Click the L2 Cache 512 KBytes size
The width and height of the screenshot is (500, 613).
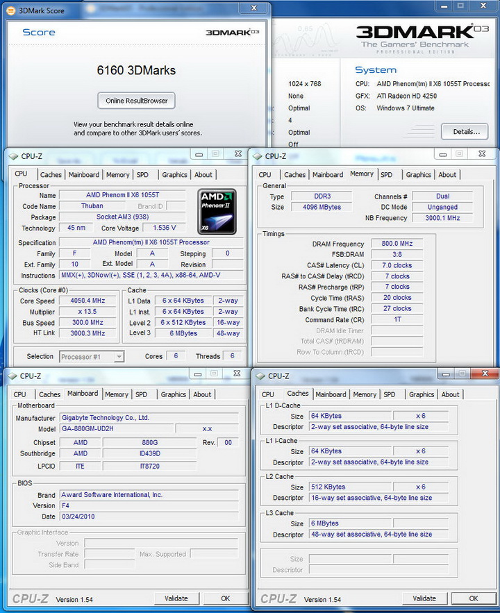coord(350,487)
